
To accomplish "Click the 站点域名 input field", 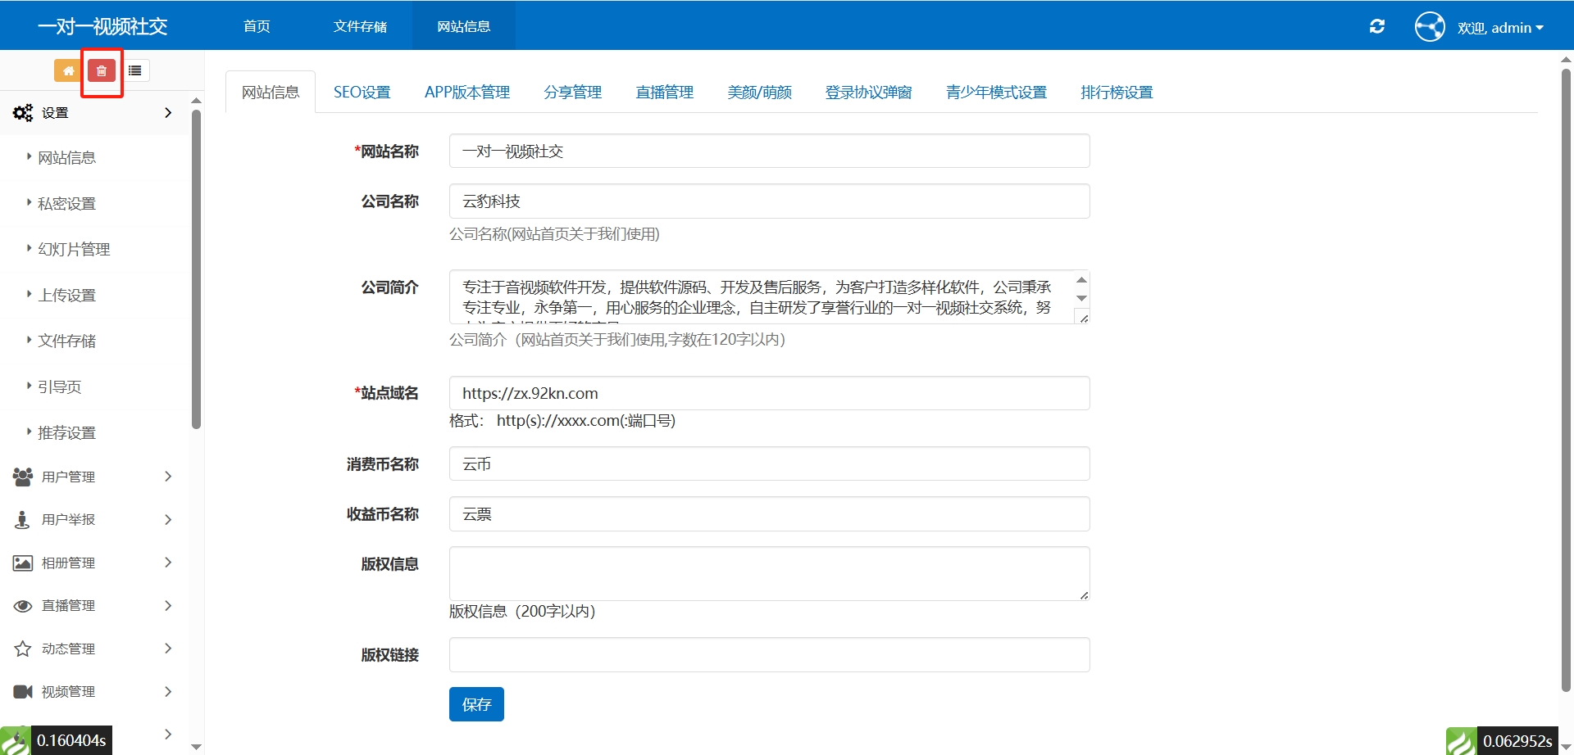I will click(x=769, y=393).
